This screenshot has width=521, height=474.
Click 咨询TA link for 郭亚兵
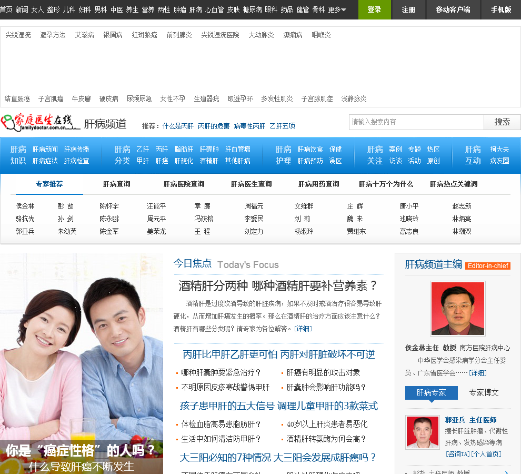point(457,454)
